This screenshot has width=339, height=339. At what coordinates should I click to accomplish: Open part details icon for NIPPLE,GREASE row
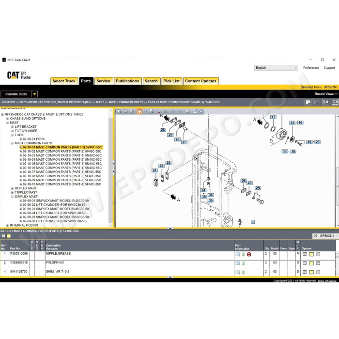(x=238, y=254)
